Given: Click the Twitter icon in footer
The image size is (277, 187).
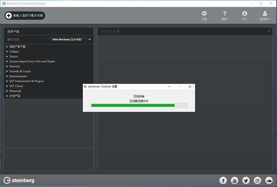Looking at the screenshot, I should pyautogui.click(x=246, y=181).
